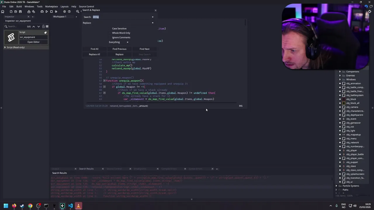Expand the Enemies folder in asset browser

click(x=340, y=76)
